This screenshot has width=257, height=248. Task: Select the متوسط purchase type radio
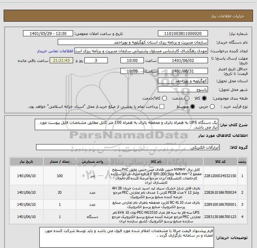(193, 107)
